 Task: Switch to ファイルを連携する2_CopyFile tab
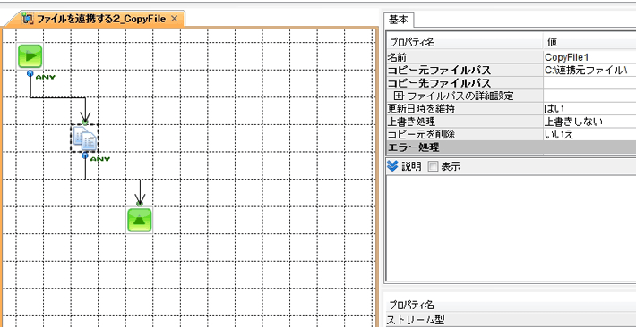click(101, 19)
